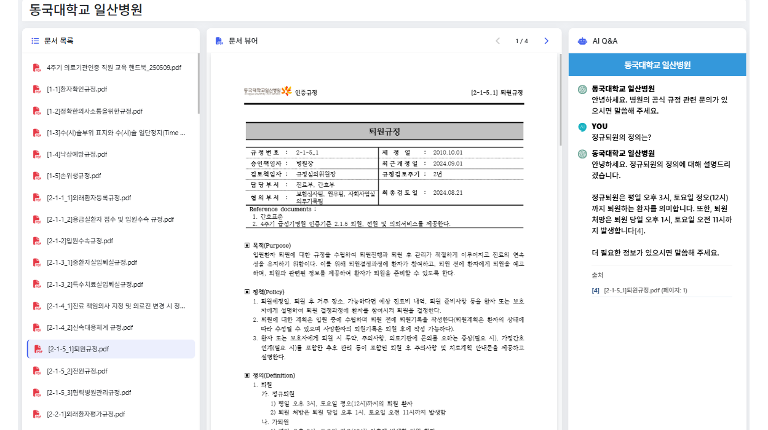Click PDF icon beside [2-1-5_3]협력병원관리규정.pdf
768x430 pixels.
click(37, 393)
